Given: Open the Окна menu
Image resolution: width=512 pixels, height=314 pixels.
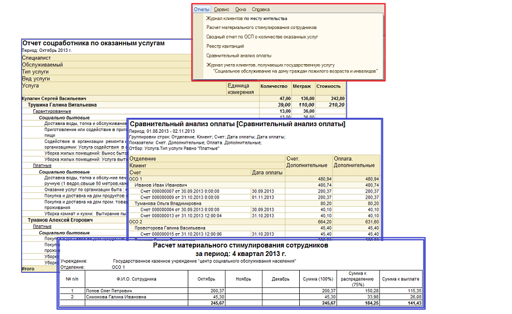Looking at the screenshot, I should [x=240, y=9].
